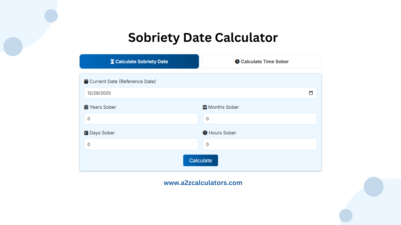Select the Calculate Sobriety Date tab

(x=139, y=61)
